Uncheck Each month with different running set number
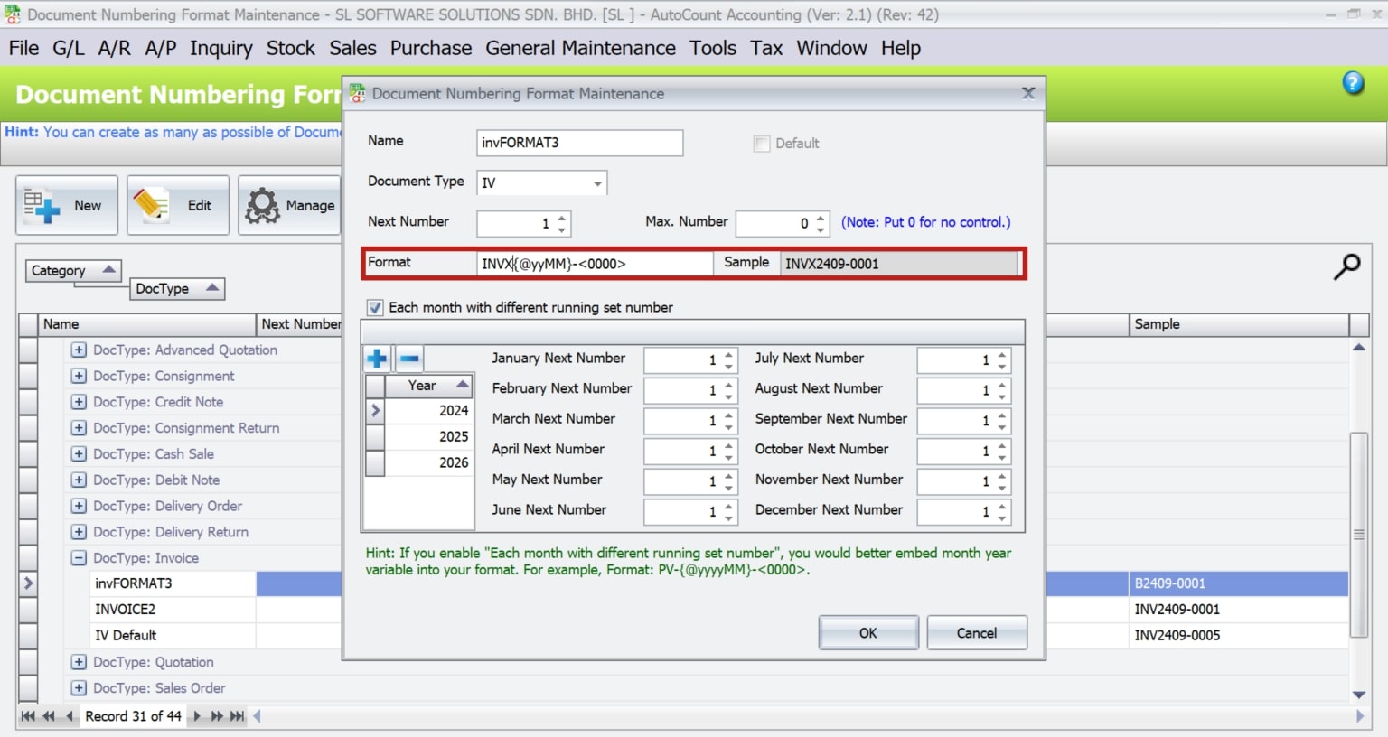This screenshot has width=1388, height=737. [x=374, y=307]
